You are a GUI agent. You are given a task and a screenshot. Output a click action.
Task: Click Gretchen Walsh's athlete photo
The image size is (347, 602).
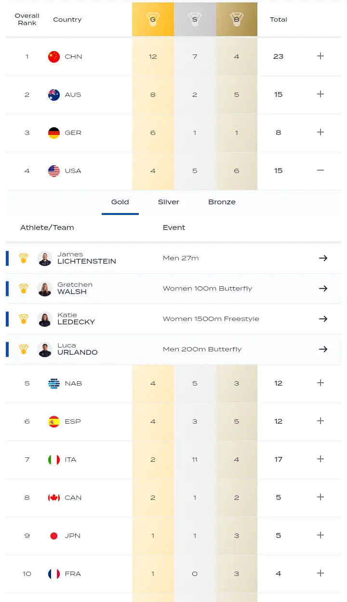pos(45,289)
